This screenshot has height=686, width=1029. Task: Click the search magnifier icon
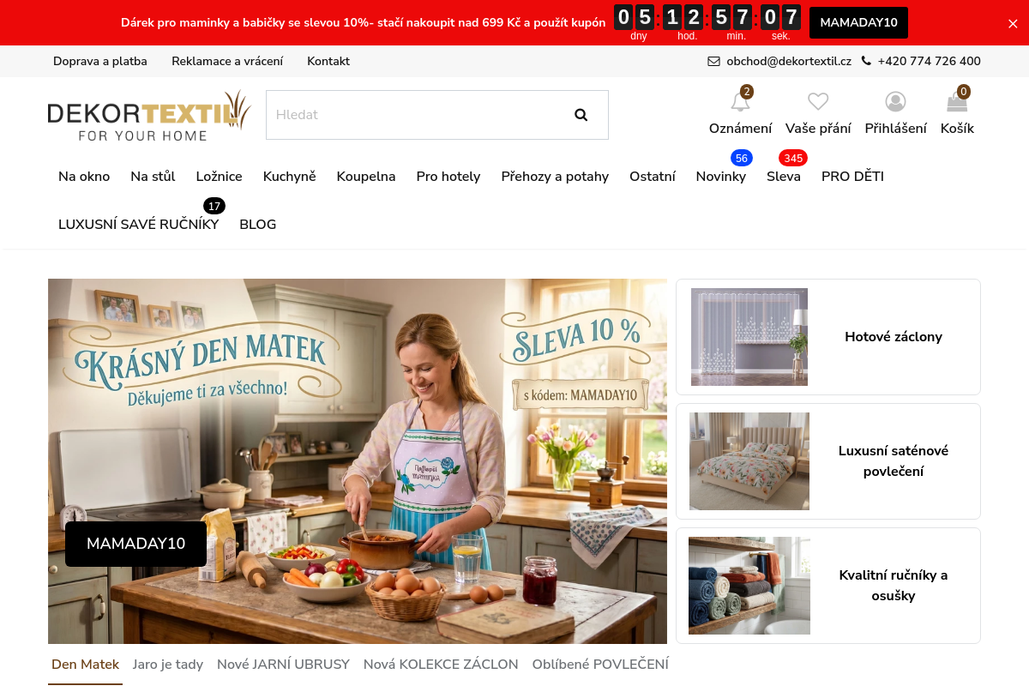click(x=581, y=115)
